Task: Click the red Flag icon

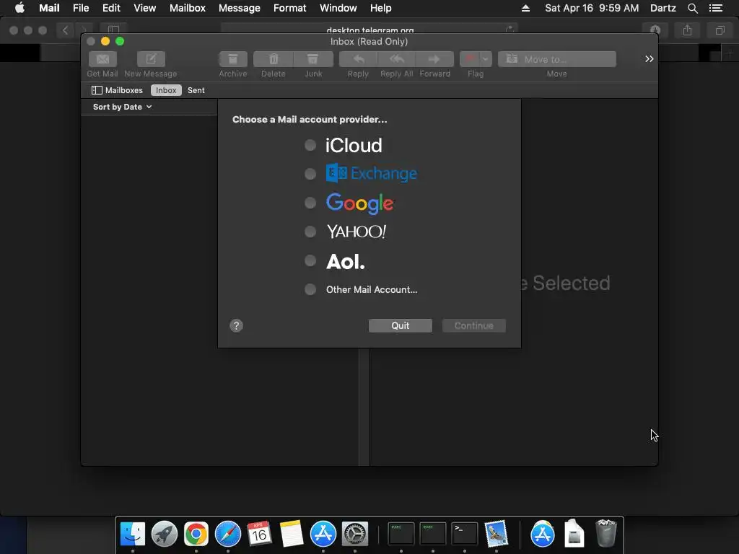Action: 469,59
